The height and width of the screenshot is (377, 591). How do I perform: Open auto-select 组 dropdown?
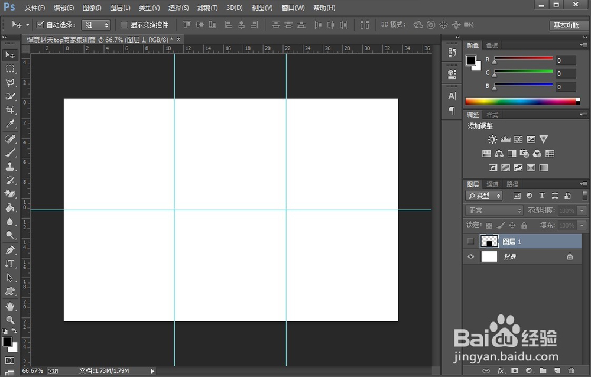tap(96, 25)
